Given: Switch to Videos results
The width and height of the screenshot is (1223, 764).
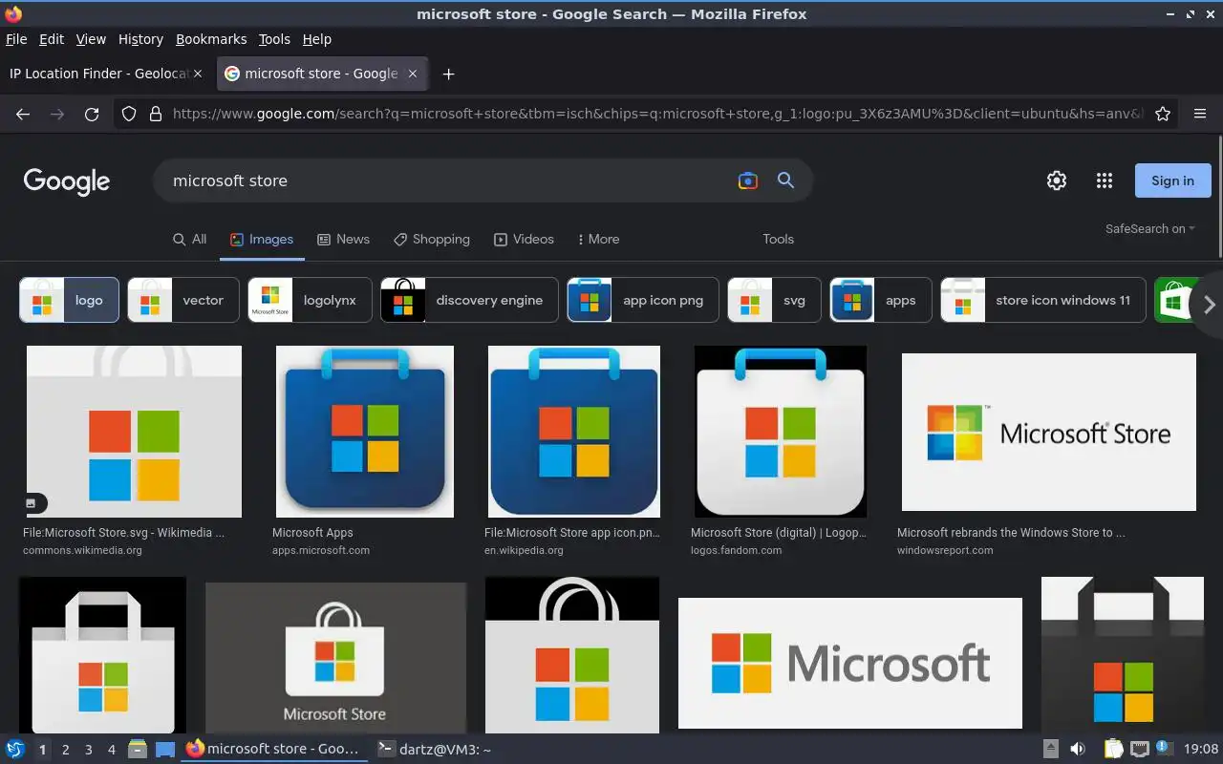Looking at the screenshot, I should pyautogui.click(x=524, y=240).
